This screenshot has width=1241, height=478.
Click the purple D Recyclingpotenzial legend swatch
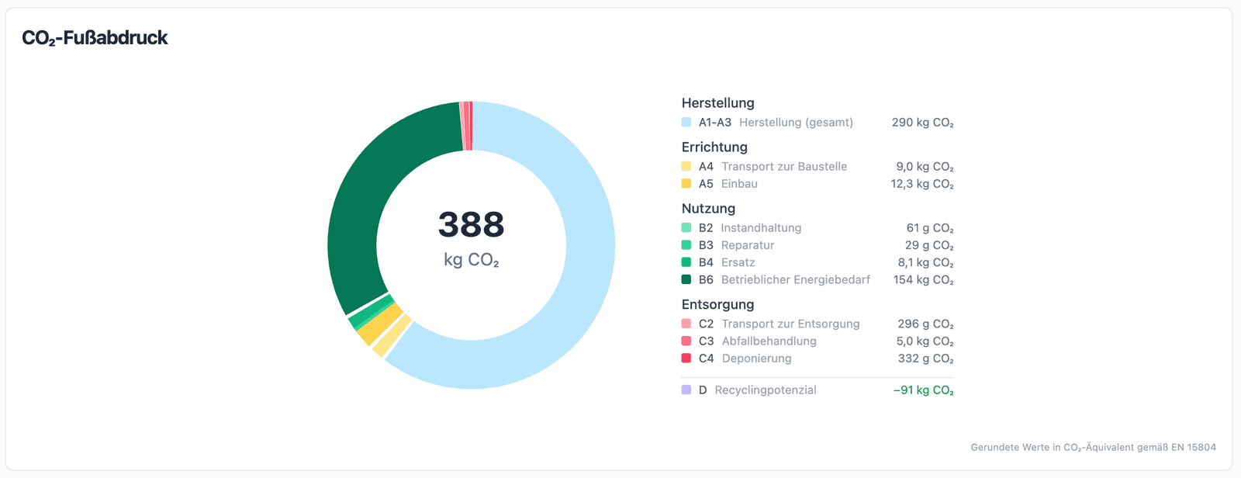(x=686, y=390)
